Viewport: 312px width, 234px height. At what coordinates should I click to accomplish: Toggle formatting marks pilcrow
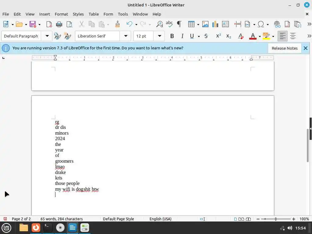pos(179,24)
